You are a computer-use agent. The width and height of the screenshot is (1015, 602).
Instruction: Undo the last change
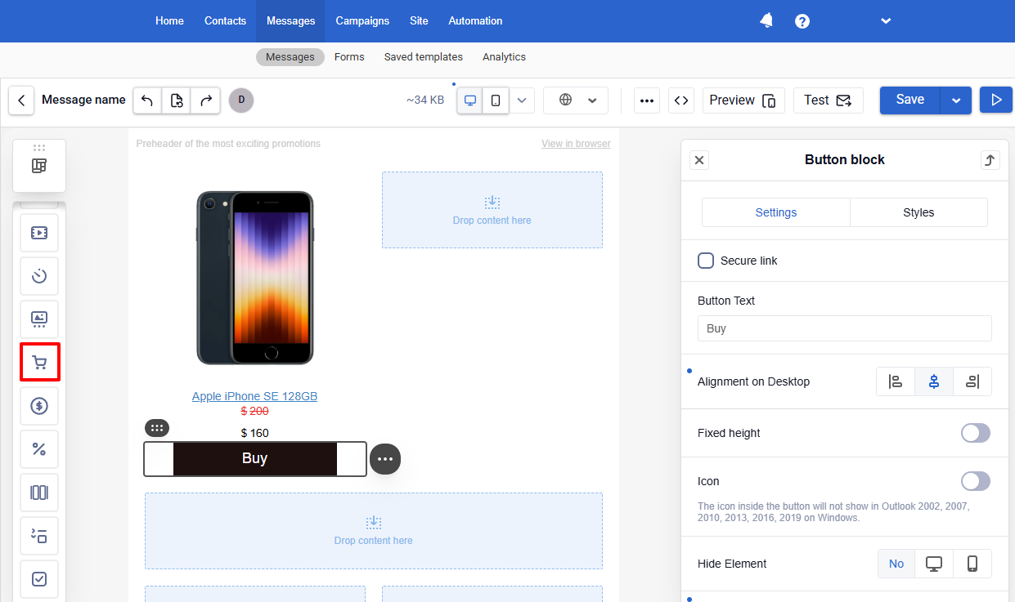[147, 100]
